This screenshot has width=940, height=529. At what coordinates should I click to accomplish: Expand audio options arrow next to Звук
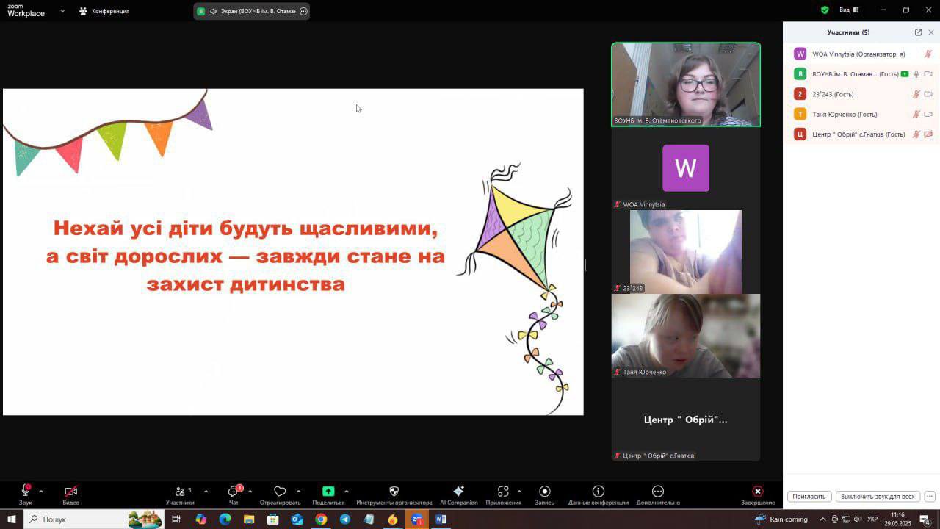[x=41, y=491]
